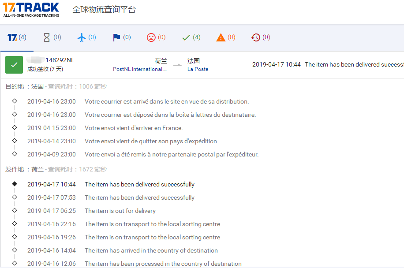
Task: Click the latest delivered event summary text
Action: coord(354,64)
